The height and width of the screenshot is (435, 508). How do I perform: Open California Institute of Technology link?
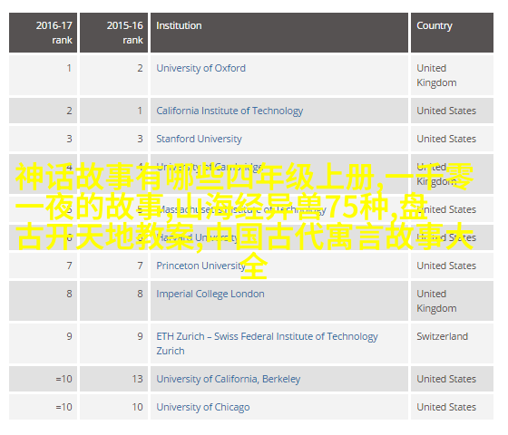click(x=230, y=111)
